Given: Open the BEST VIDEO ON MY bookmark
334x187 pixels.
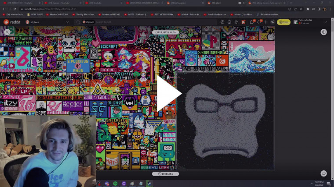Looking at the screenshot, I should pos(162,14).
